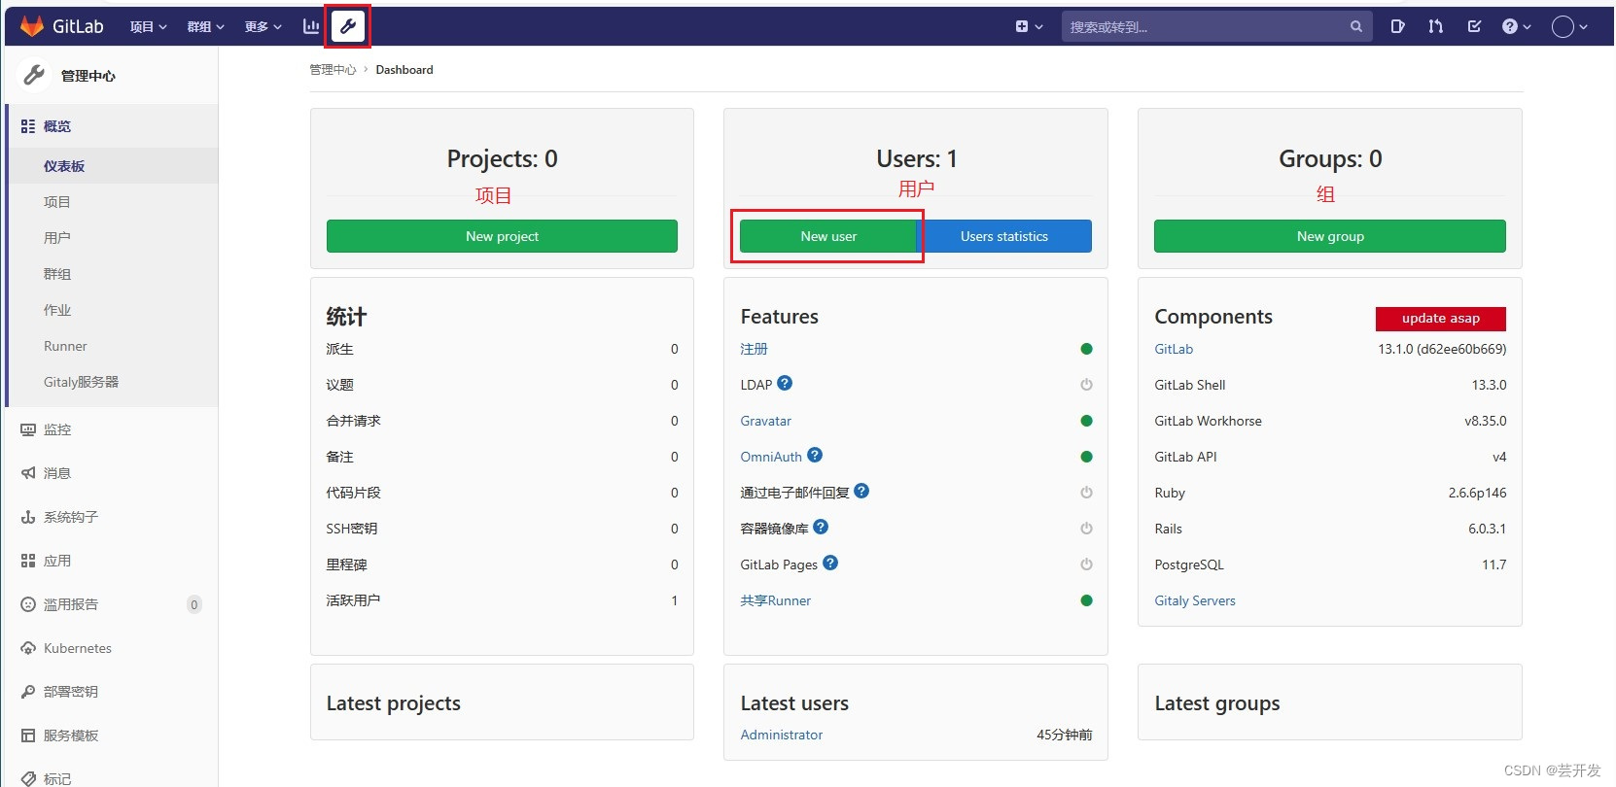Image resolution: width=1616 pixels, height=787 pixels.
Task: Select 仪表板 in the sidebar
Action: coord(64,166)
